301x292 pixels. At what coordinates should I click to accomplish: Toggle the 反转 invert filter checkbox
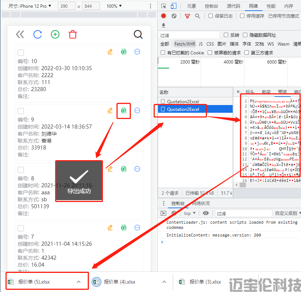[x=226, y=35]
